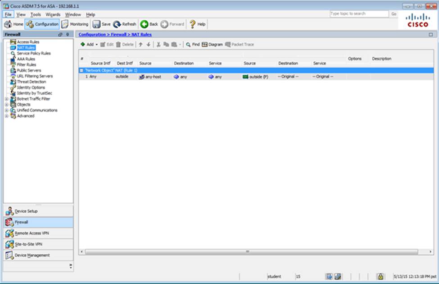Click the lock icon in the status bar
The width and height of the screenshot is (439, 284).
coord(380,276)
